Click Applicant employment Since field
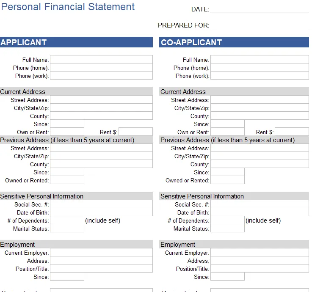 tap(67, 276)
